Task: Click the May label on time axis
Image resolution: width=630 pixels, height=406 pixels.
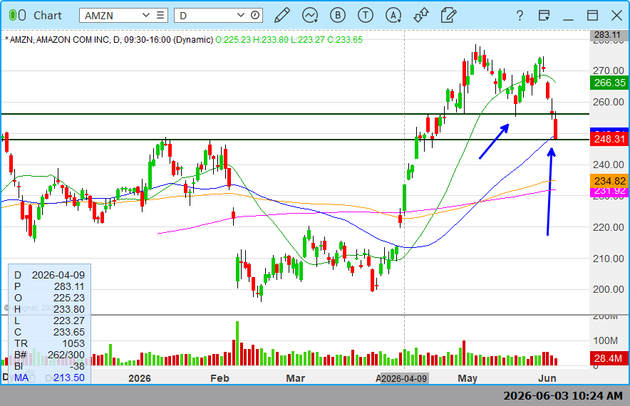Action: coord(468,378)
